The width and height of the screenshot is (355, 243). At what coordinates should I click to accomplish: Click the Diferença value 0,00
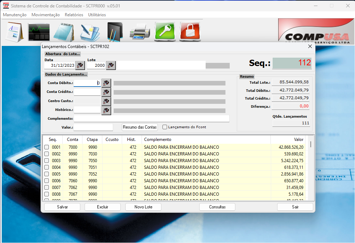click(x=291, y=106)
